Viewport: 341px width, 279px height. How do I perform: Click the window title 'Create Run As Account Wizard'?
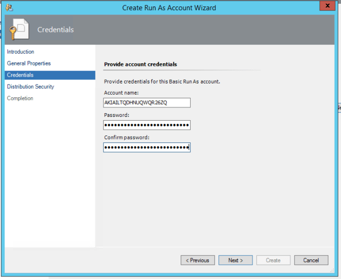169,7
